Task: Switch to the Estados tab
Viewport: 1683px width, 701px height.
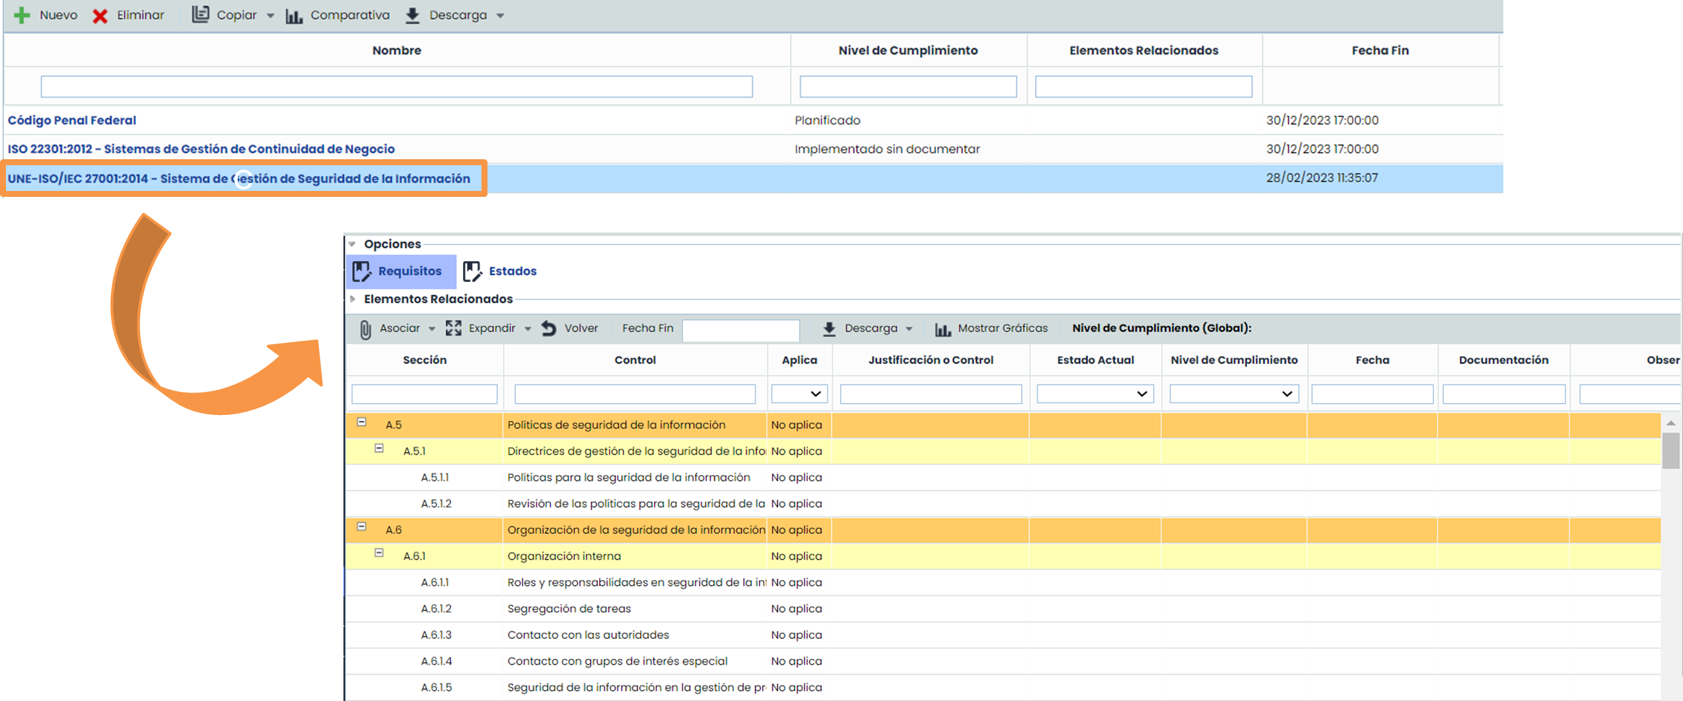Action: tap(501, 272)
